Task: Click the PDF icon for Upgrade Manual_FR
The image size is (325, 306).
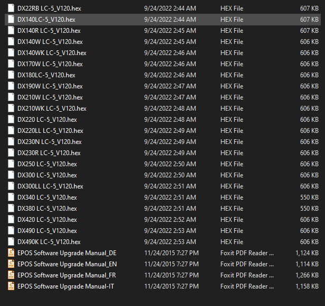Action: pyautogui.click(x=11, y=275)
